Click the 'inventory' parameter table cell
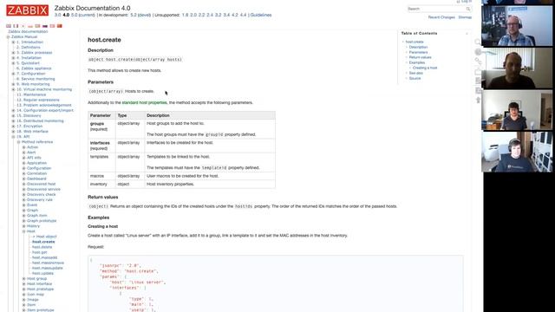555x312 pixels. click(101, 185)
